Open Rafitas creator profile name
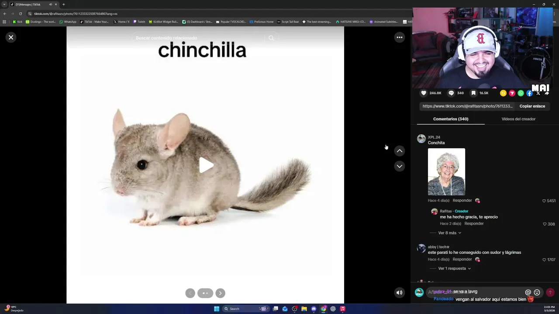Viewport: 559px width, 314px height. pos(445,211)
